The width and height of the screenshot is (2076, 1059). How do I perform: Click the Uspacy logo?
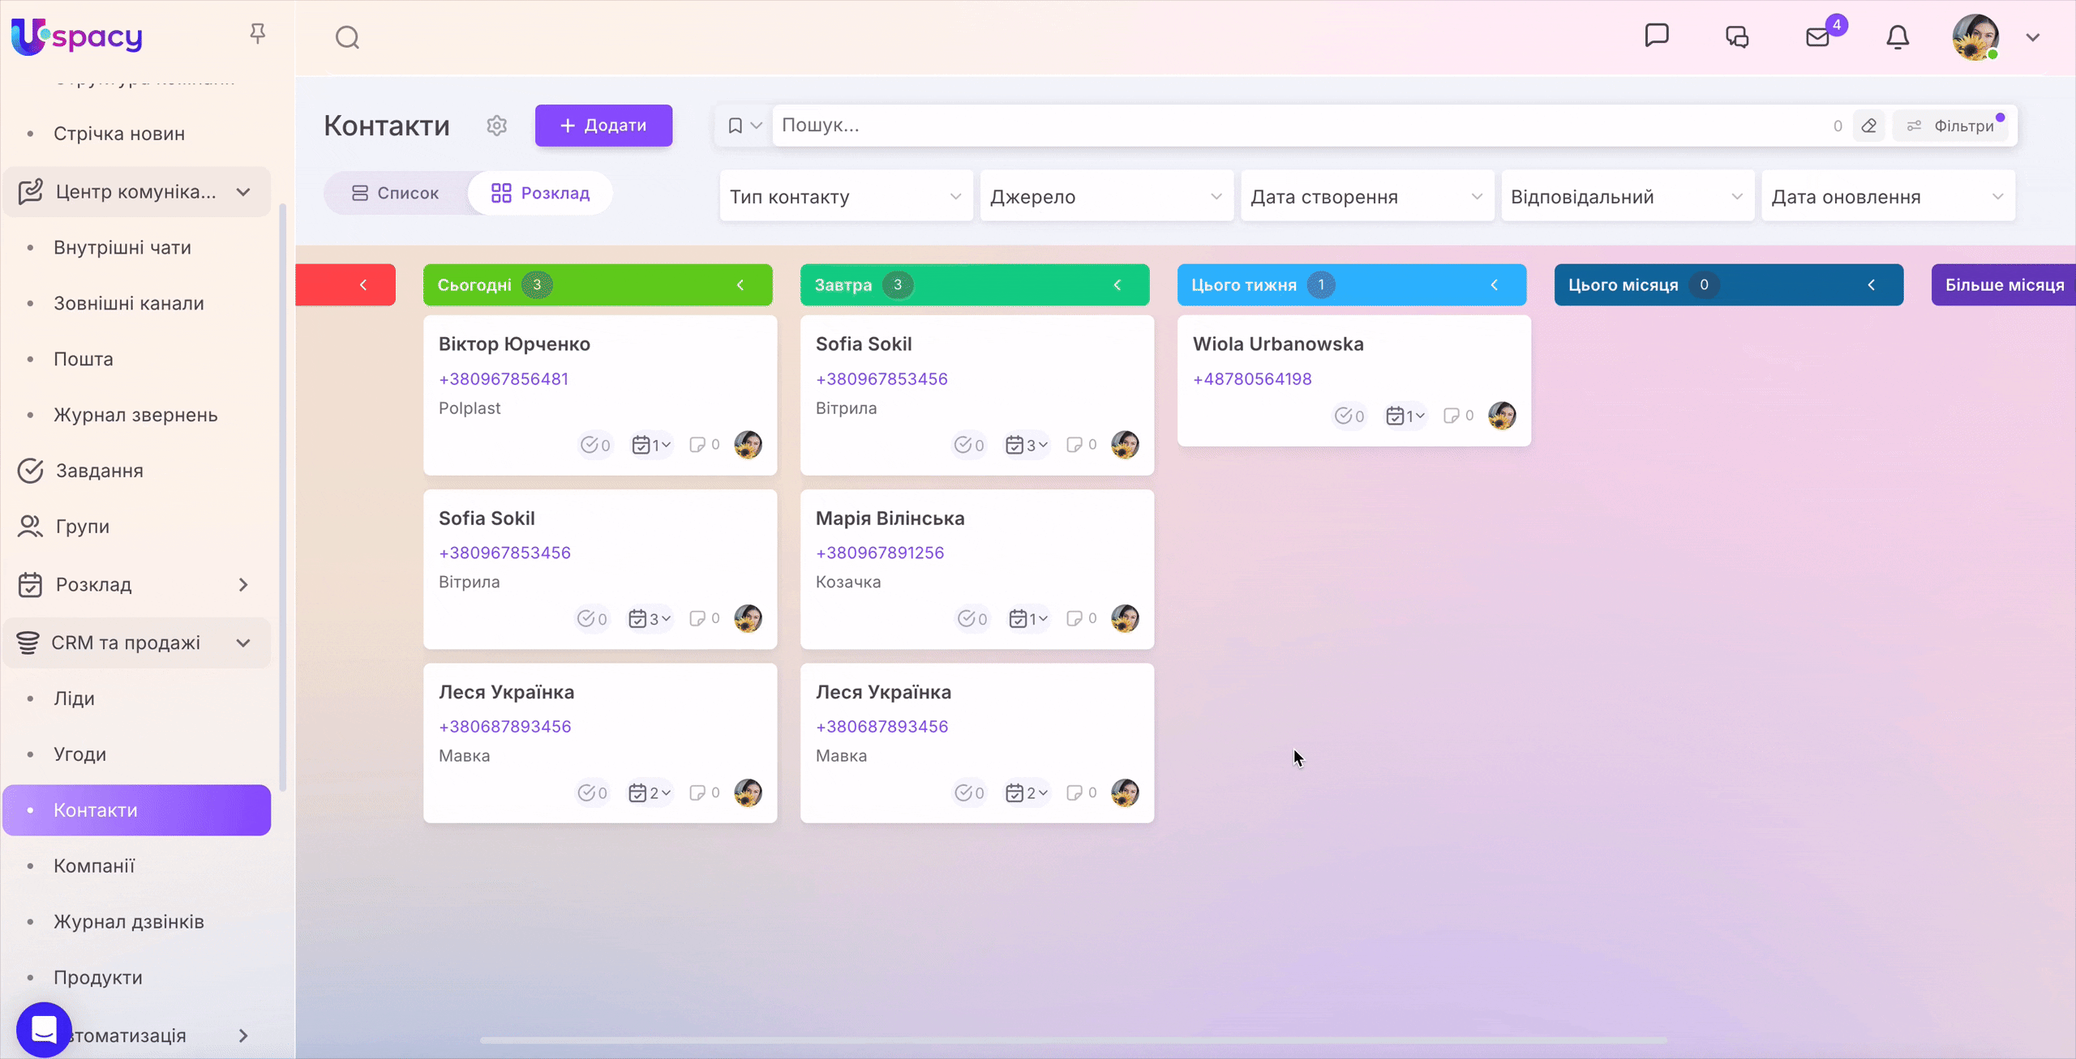(77, 36)
